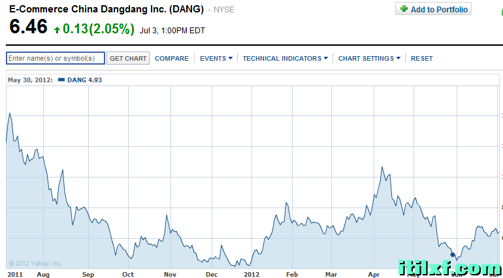
Task: Open the TECHNICAL INDICATORS dropdown
Action: click(x=285, y=58)
